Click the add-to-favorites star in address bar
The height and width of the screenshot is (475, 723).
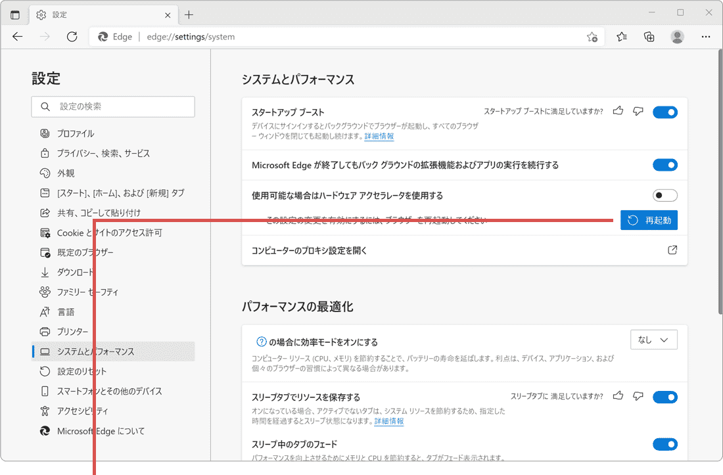tap(592, 37)
